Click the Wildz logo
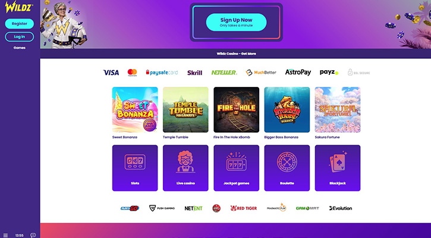The width and height of the screenshot is (431, 238). coord(19,7)
